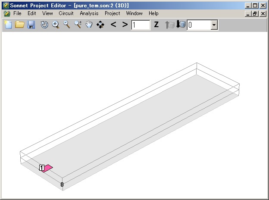The image size is (269, 200).
Task: Click the full view arrows icon
Action: [x=100, y=25]
